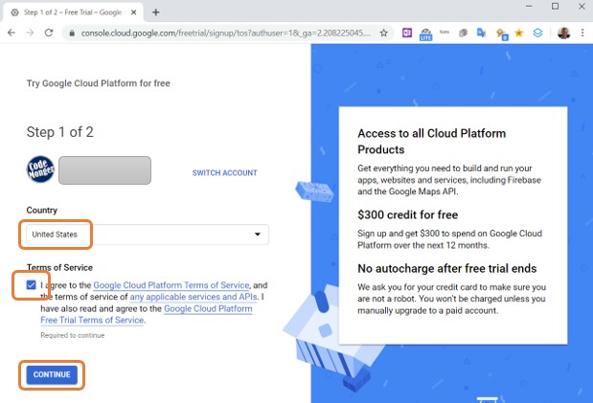The image size is (593, 403).
Task: Click 'Access to all Cloud Platform Products' heading
Action: 431,142
